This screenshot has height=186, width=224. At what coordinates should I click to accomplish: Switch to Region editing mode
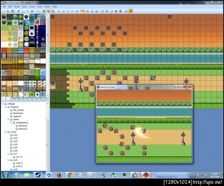point(53,11)
